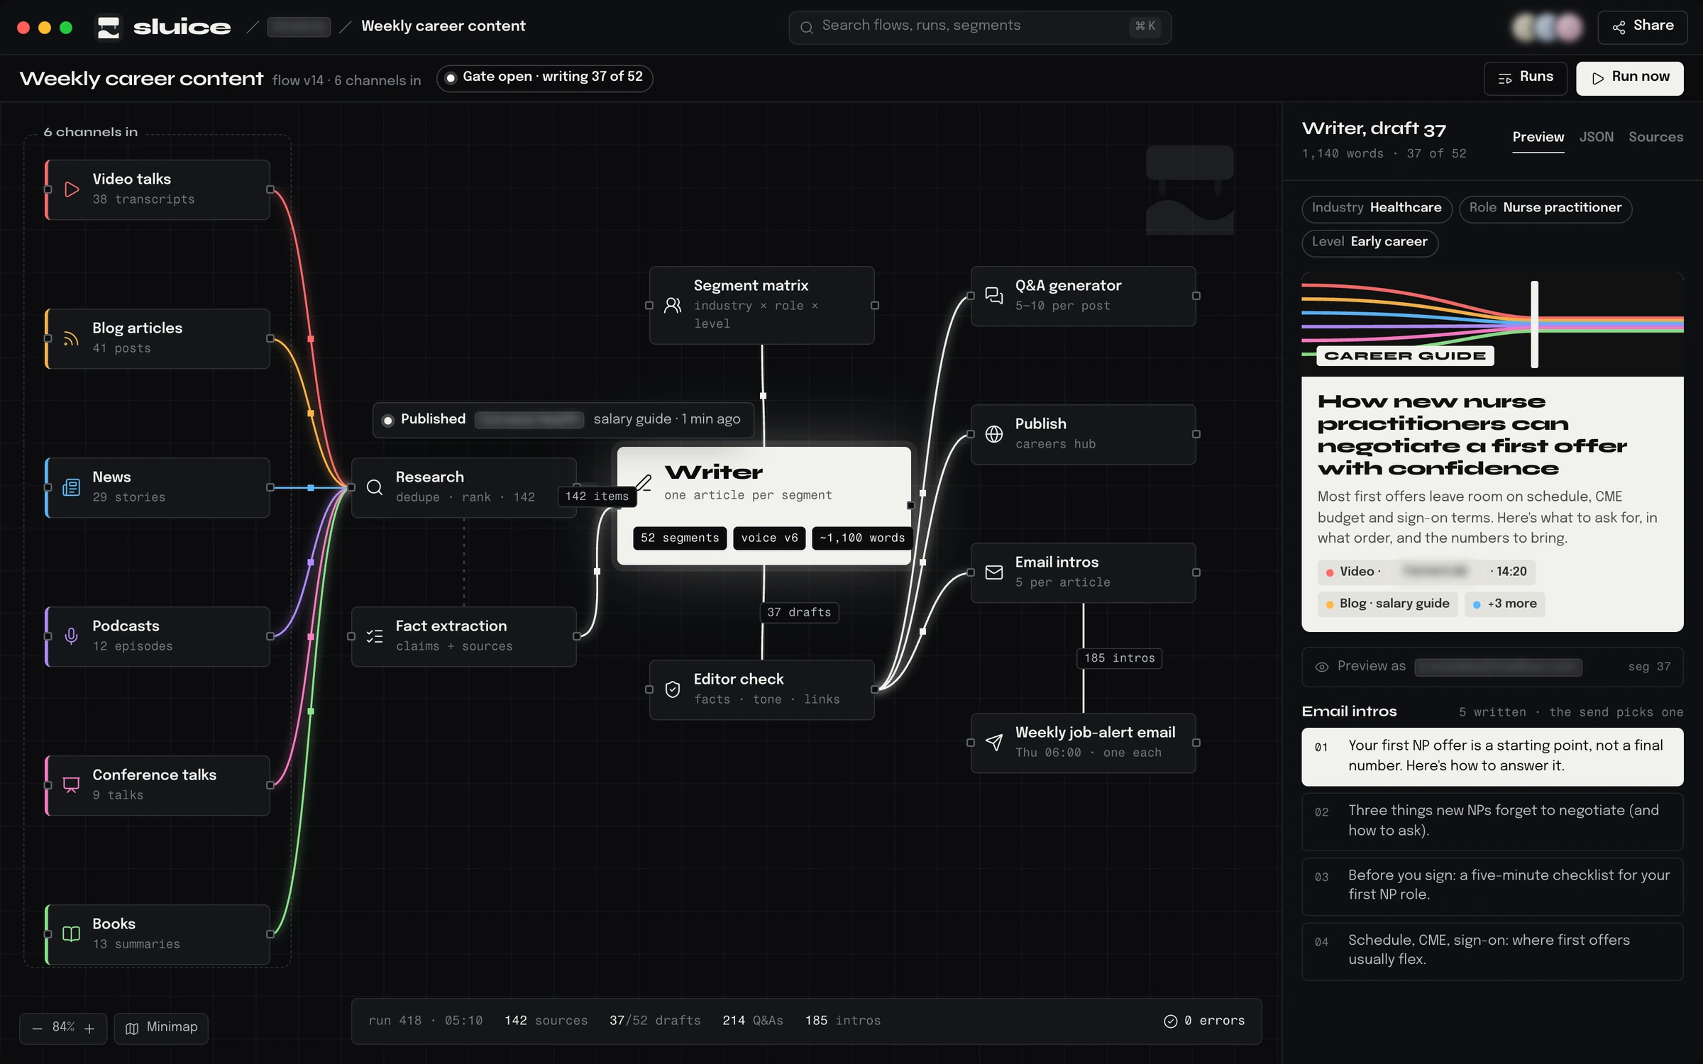Image resolution: width=1703 pixels, height=1064 pixels.
Task: Click the Role Nurse practitioner chip
Action: click(x=1545, y=209)
